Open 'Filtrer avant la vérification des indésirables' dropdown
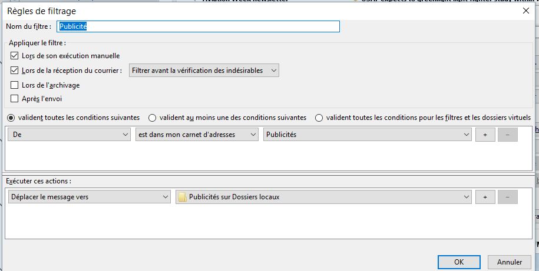Viewport: 539px width, 271px height. point(204,71)
